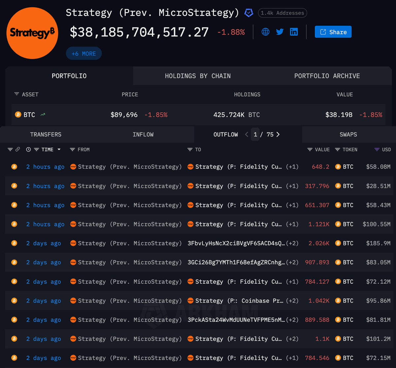This screenshot has width=396, height=368.
Task: Click Strategy recipient icon in $72.12M row
Action: (x=190, y=282)
